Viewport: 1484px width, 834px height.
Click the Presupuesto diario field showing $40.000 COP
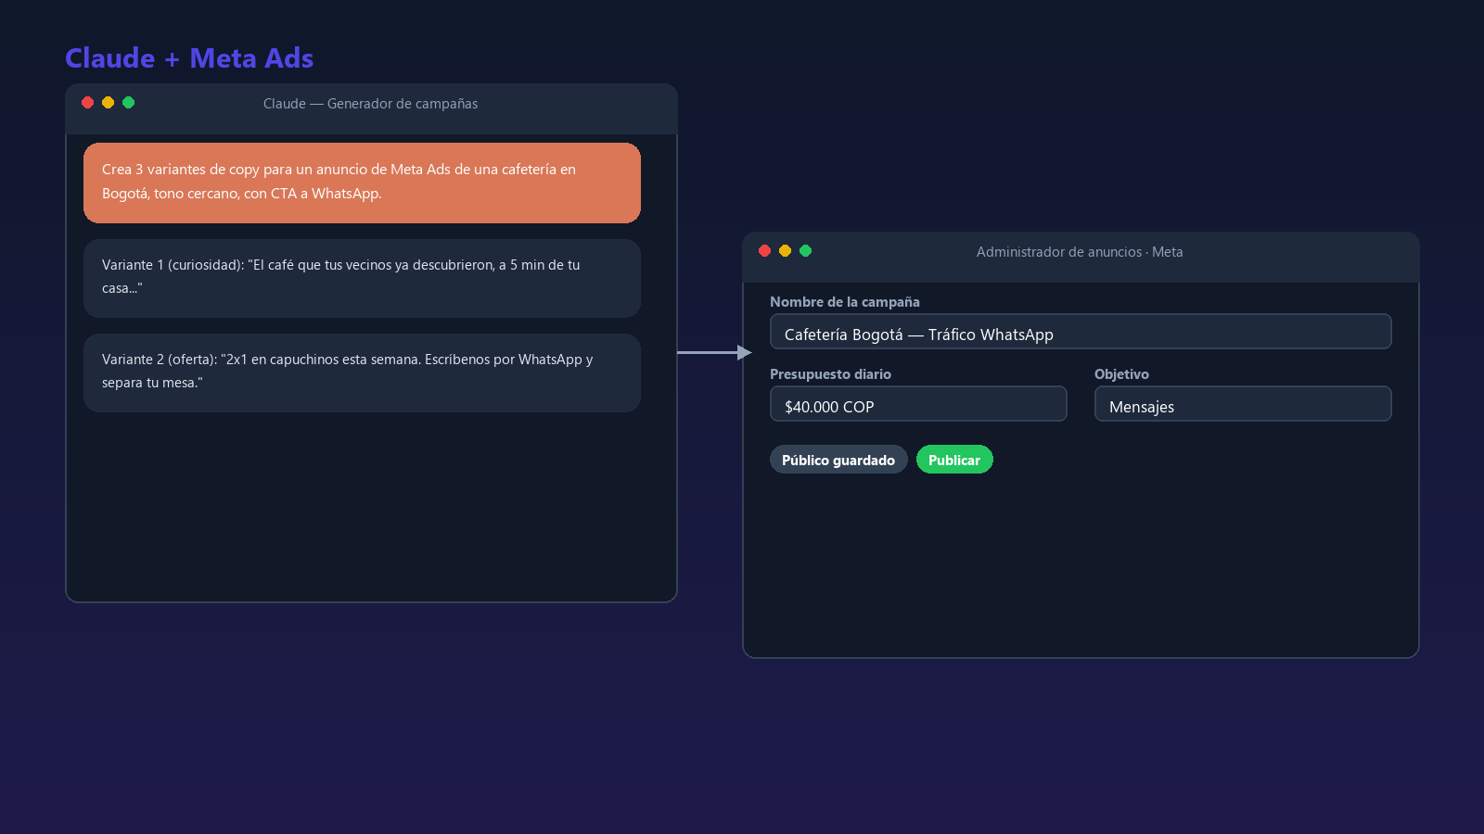click(918, 404)
